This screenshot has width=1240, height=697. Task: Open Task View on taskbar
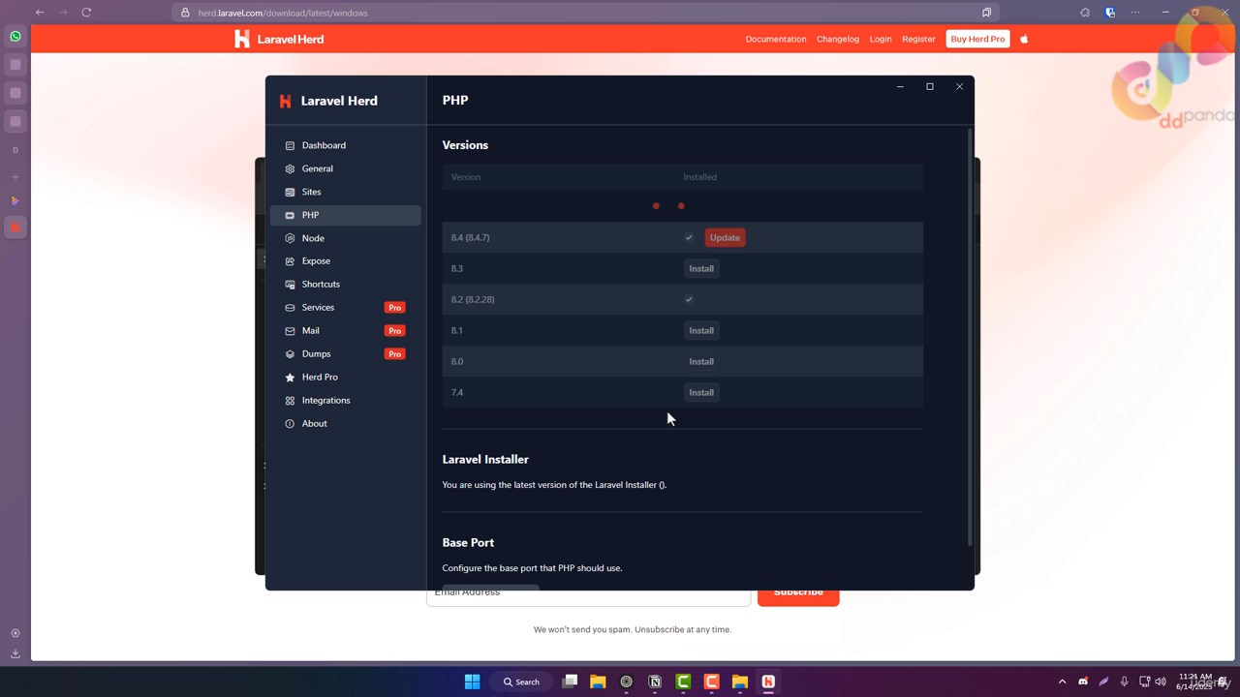(x=570, y=682)
